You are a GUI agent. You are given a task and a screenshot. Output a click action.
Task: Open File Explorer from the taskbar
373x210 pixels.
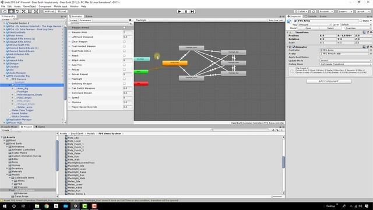(37, 206)
